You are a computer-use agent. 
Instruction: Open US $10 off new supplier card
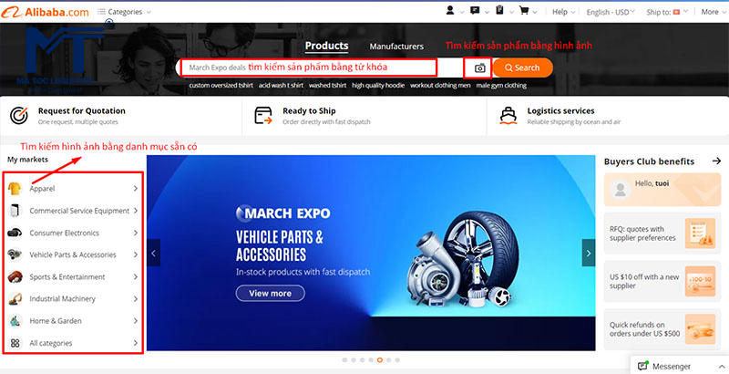pos(662,281)
